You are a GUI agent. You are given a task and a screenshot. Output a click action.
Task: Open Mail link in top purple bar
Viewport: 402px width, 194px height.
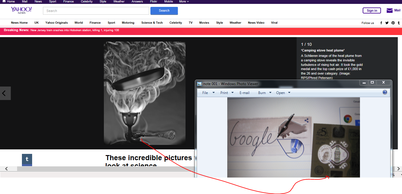[25, 1]
